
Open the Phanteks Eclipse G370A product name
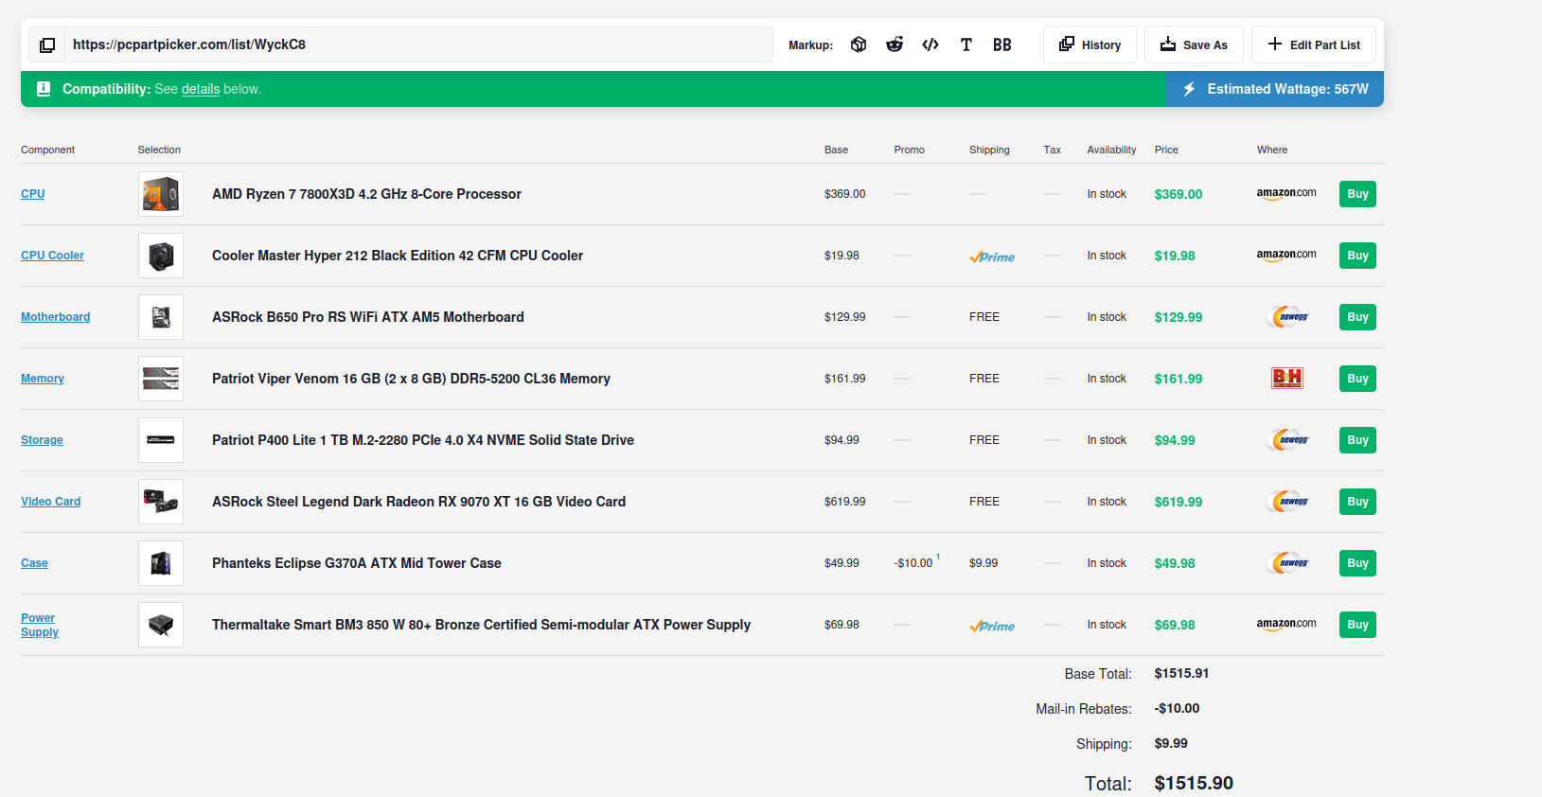tap(357, 563)
